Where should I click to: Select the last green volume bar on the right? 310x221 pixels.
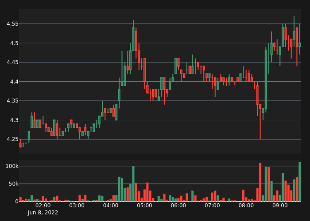[x=300, y=182]
